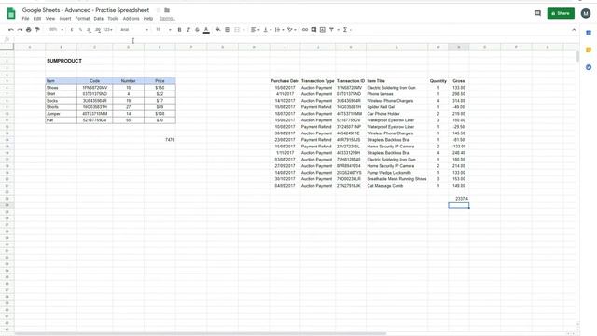Open the text color picker
The image size is (597, 336).
(x=206, y=29)
